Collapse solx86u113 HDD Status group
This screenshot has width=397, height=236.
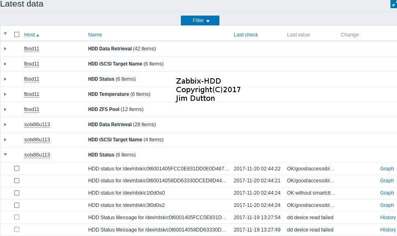pos(5,154)
